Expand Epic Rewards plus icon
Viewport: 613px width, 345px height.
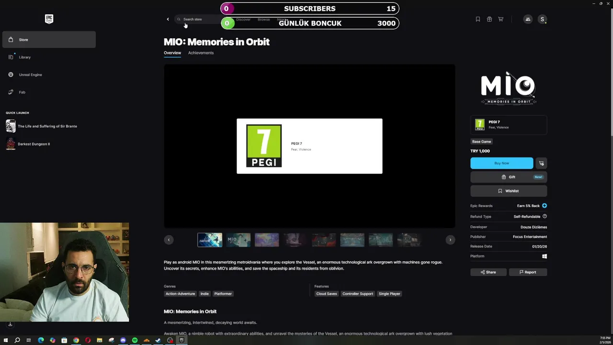(545, 206)
